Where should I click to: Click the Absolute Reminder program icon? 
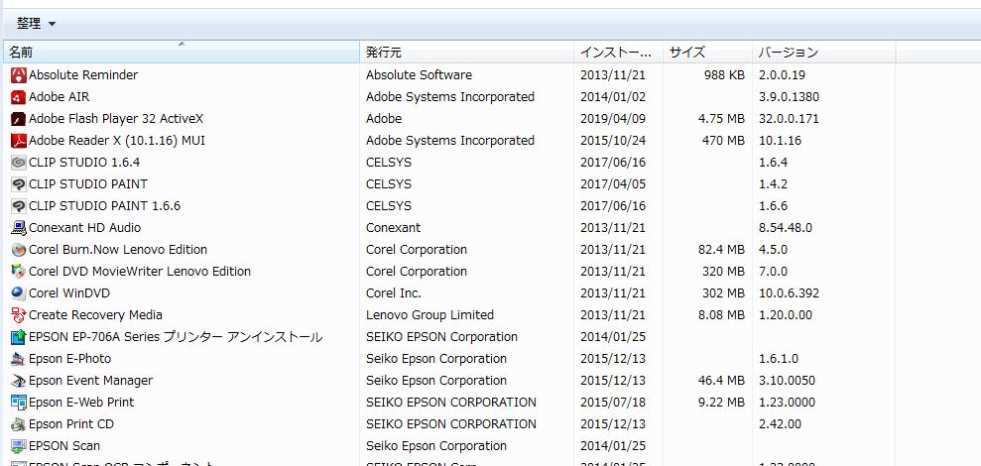[19, 75]
